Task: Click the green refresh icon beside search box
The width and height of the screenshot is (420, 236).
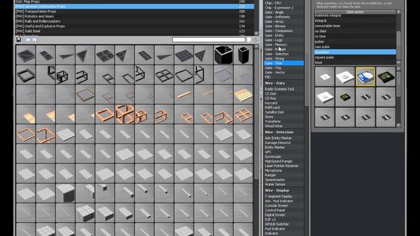Action: click(255, 40)
